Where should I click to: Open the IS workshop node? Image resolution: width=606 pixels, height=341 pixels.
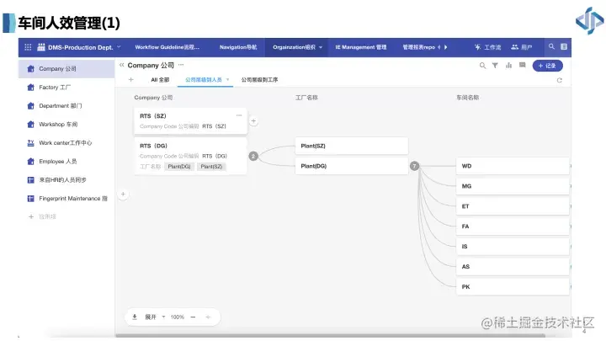(x=513, y=247)
